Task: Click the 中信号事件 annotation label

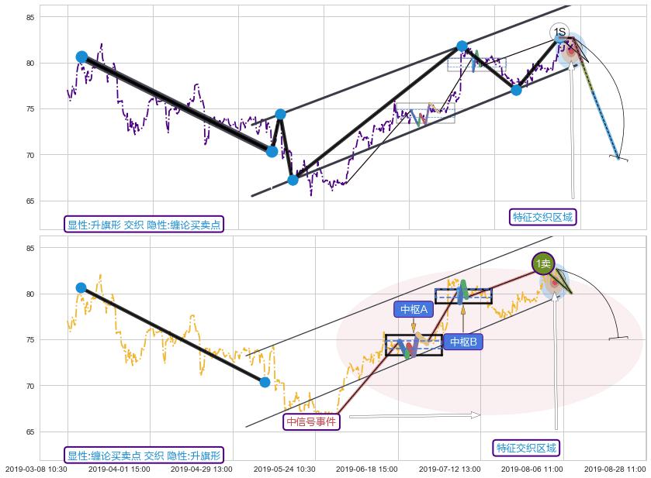Action: pyautogui.click(x=311, y=422)
